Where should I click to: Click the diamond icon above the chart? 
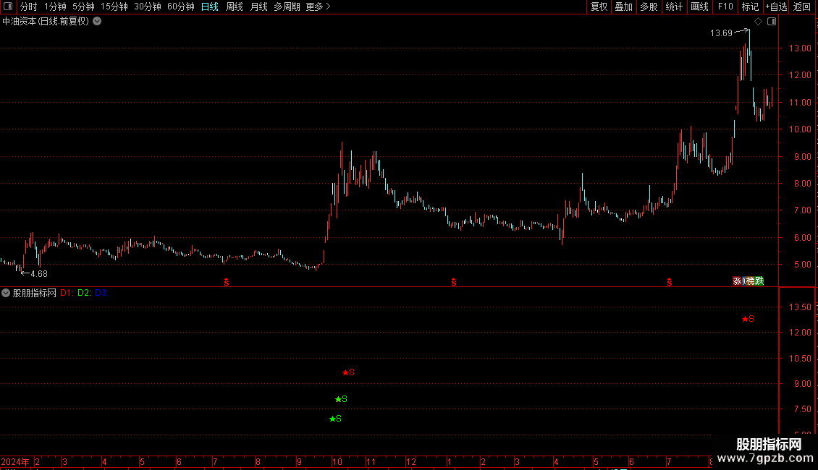tap(759, 22)
